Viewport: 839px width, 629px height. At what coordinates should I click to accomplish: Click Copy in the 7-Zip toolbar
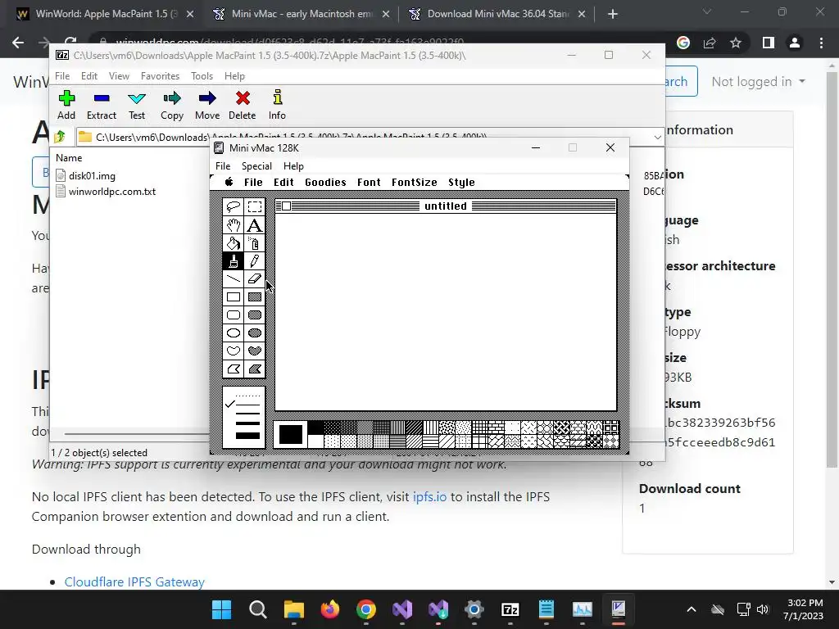click(x=172, y=105)
